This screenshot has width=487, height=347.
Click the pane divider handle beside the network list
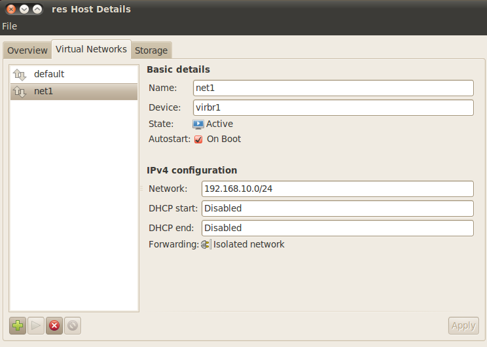pyautogui.click(x=141, y=189)
